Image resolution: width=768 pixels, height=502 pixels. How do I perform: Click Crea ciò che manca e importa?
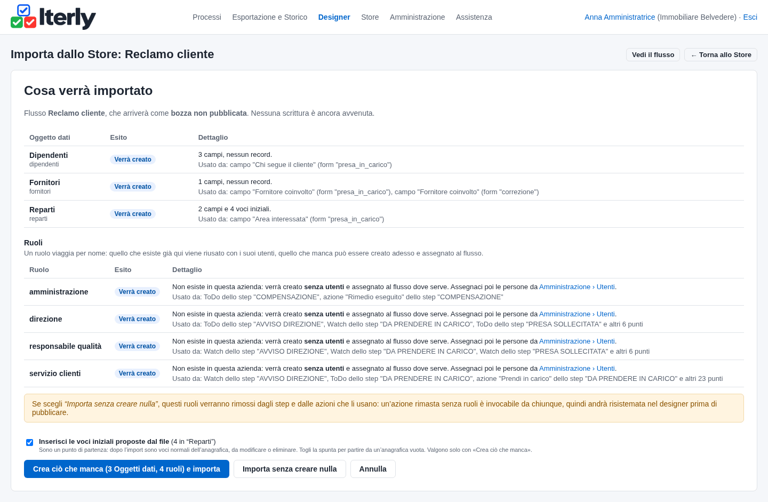coord(126,469)
